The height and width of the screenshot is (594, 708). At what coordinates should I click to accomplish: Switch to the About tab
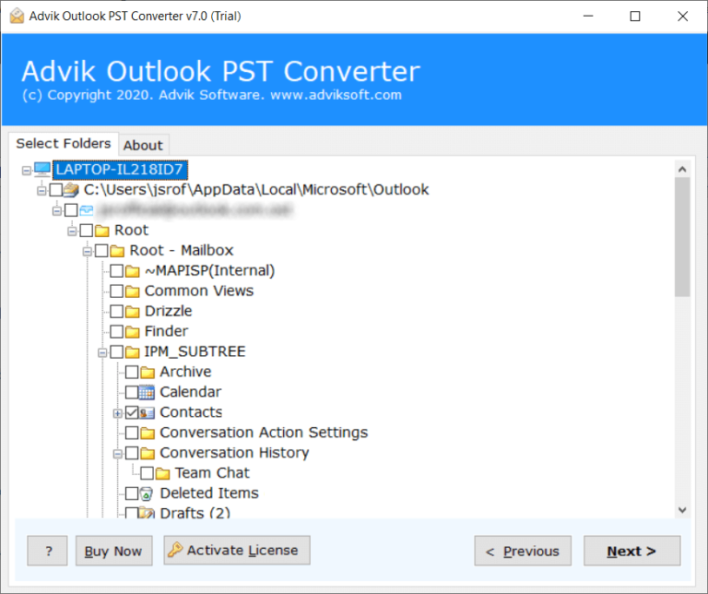pyautogui.click(x=143, y=145)
